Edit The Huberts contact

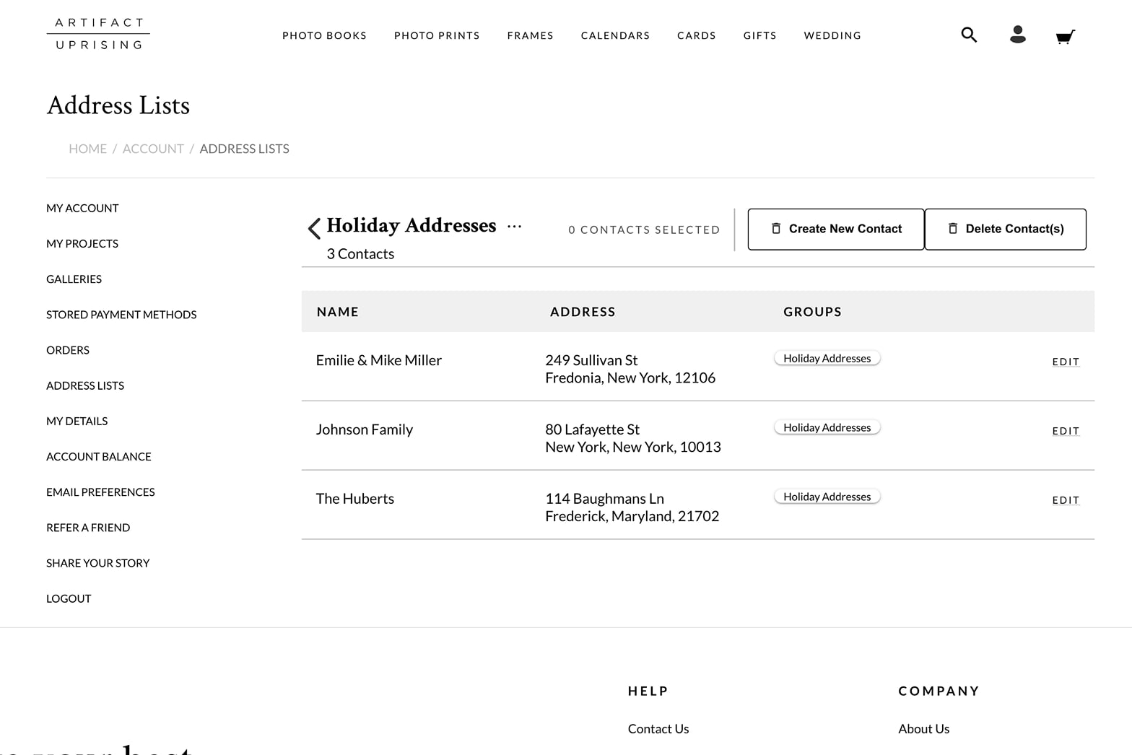[1066, 500]
